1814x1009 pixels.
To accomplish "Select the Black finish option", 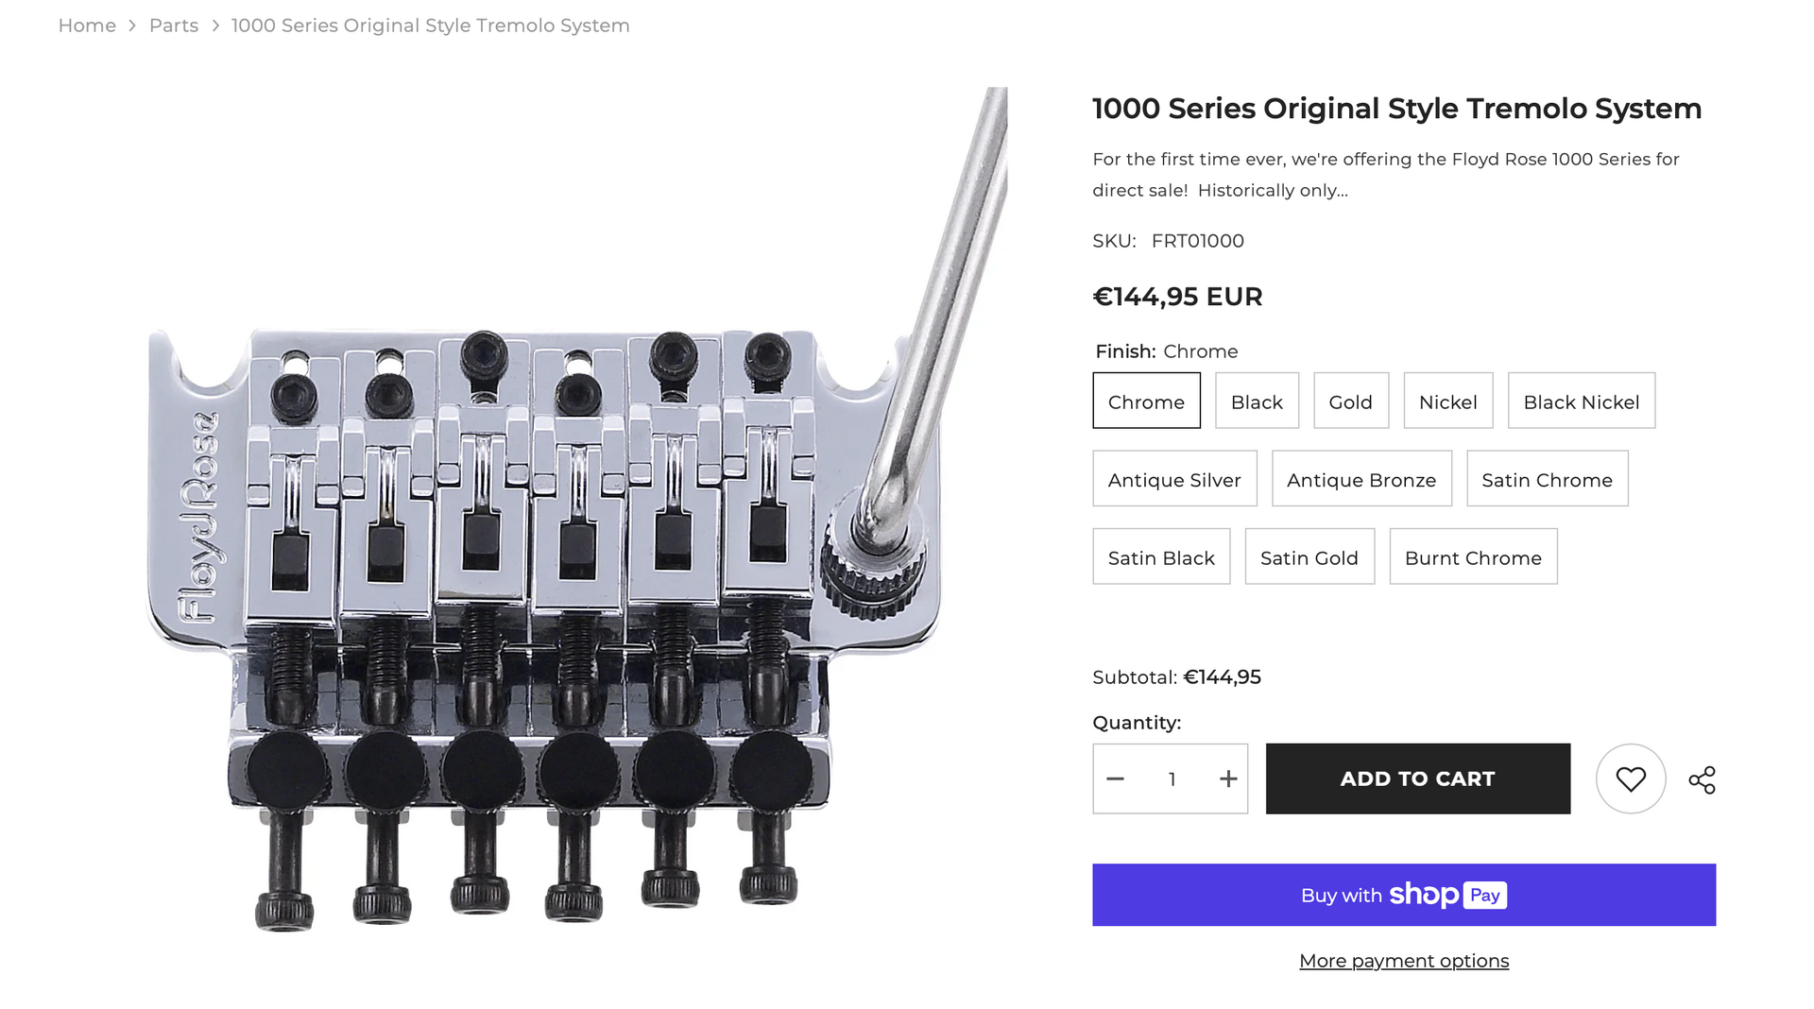I will coord(1257,401).
